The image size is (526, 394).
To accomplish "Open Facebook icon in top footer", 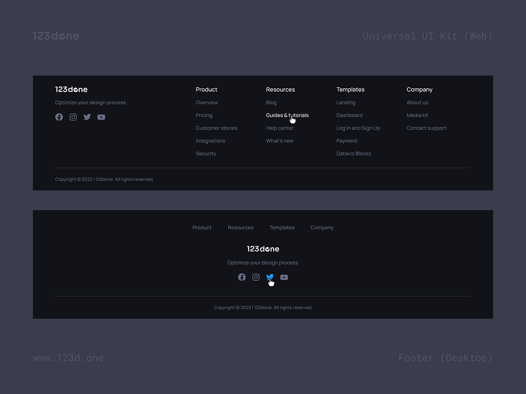I will (x=59, y=117).
